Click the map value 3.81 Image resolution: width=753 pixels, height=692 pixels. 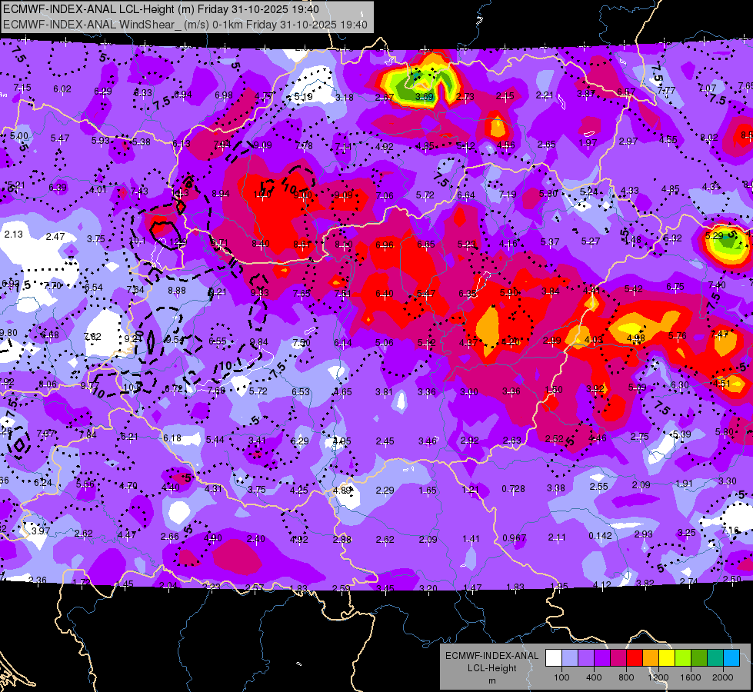click(x=384, y=392)
